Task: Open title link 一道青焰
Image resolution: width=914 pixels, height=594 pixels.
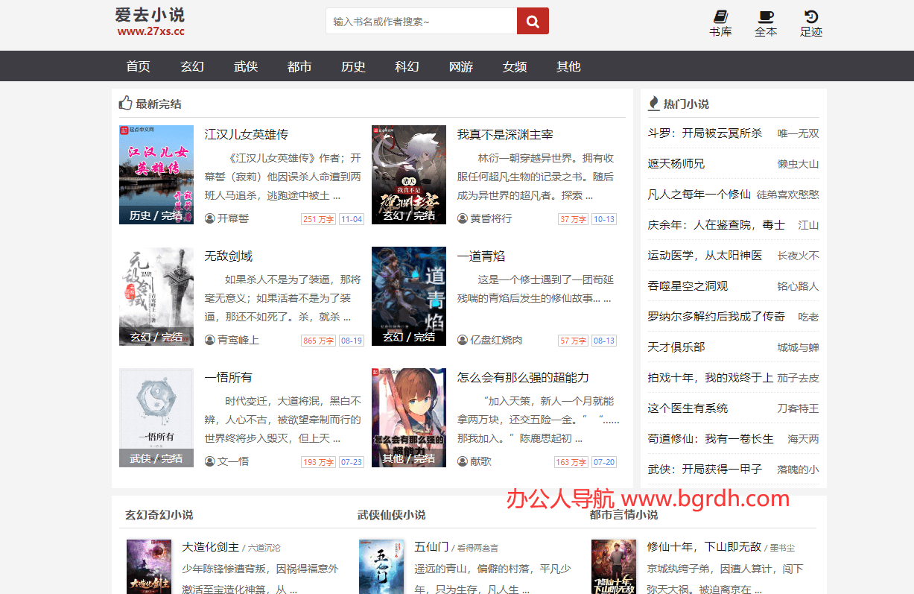Action: pos(481,256)
